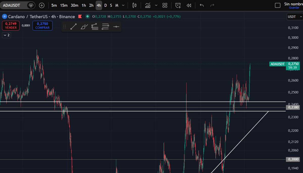The image size is (303, 173).
Task: Click the L0,2700 low value
Action: (130, 17)
